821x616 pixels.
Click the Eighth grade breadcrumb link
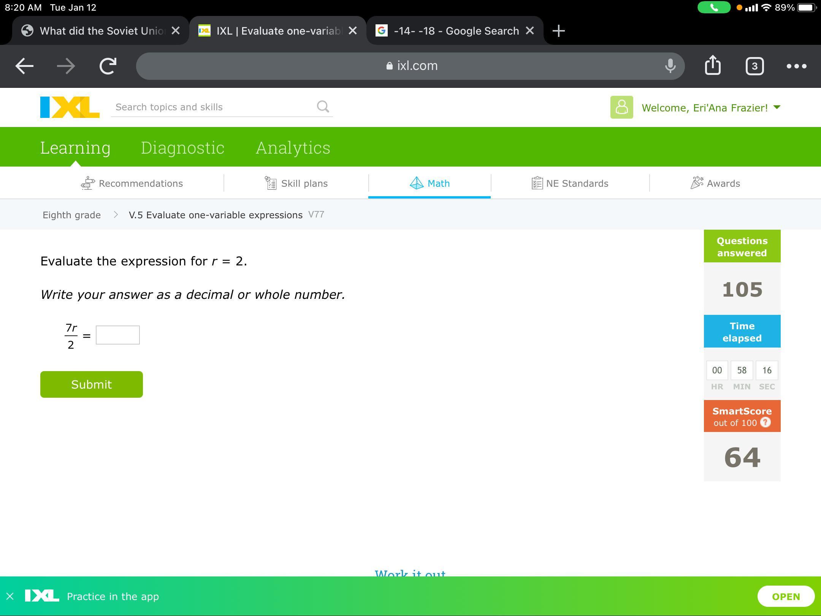point(71,215)
